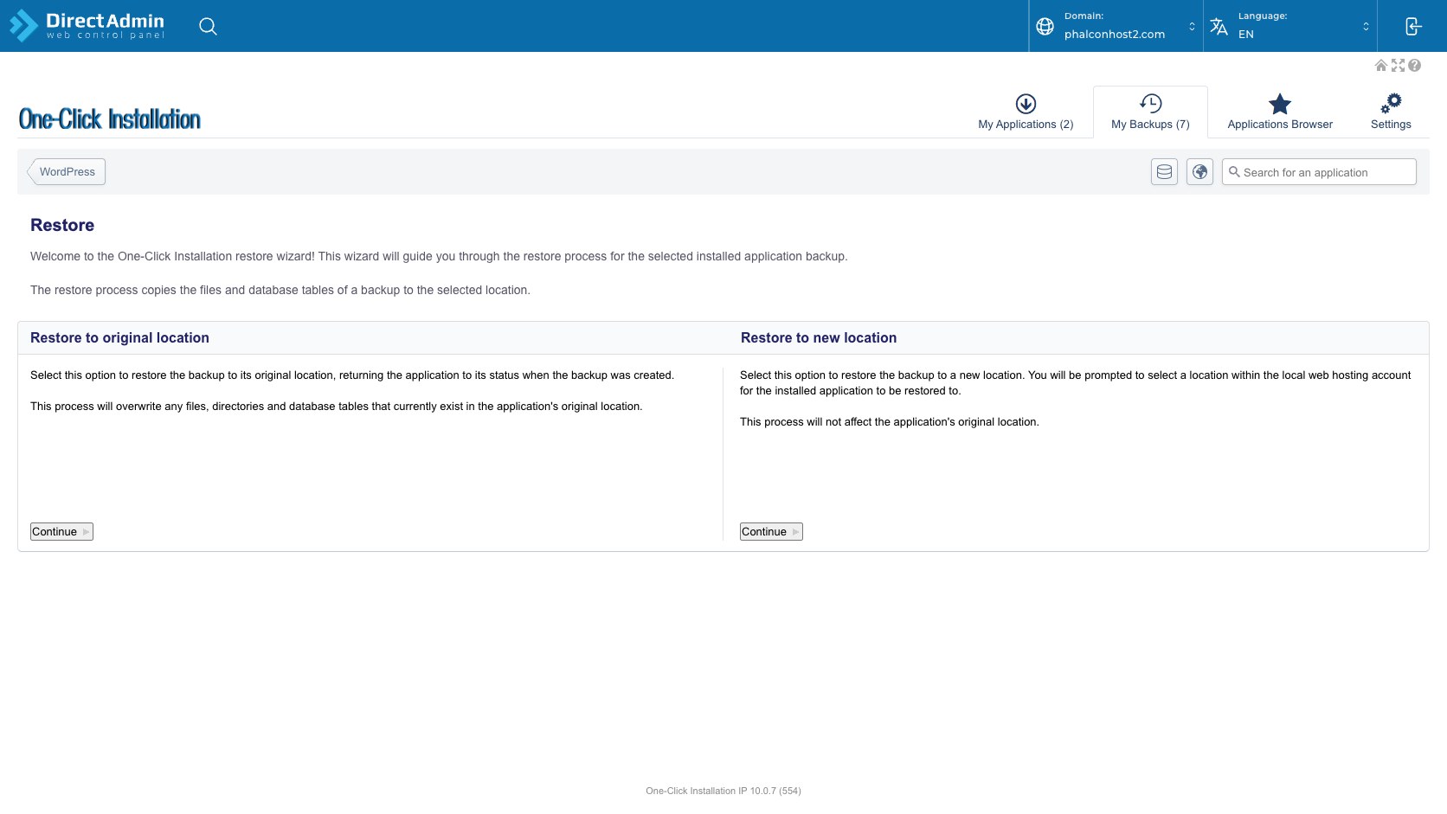Click the Restore heading

coord(62,225)
